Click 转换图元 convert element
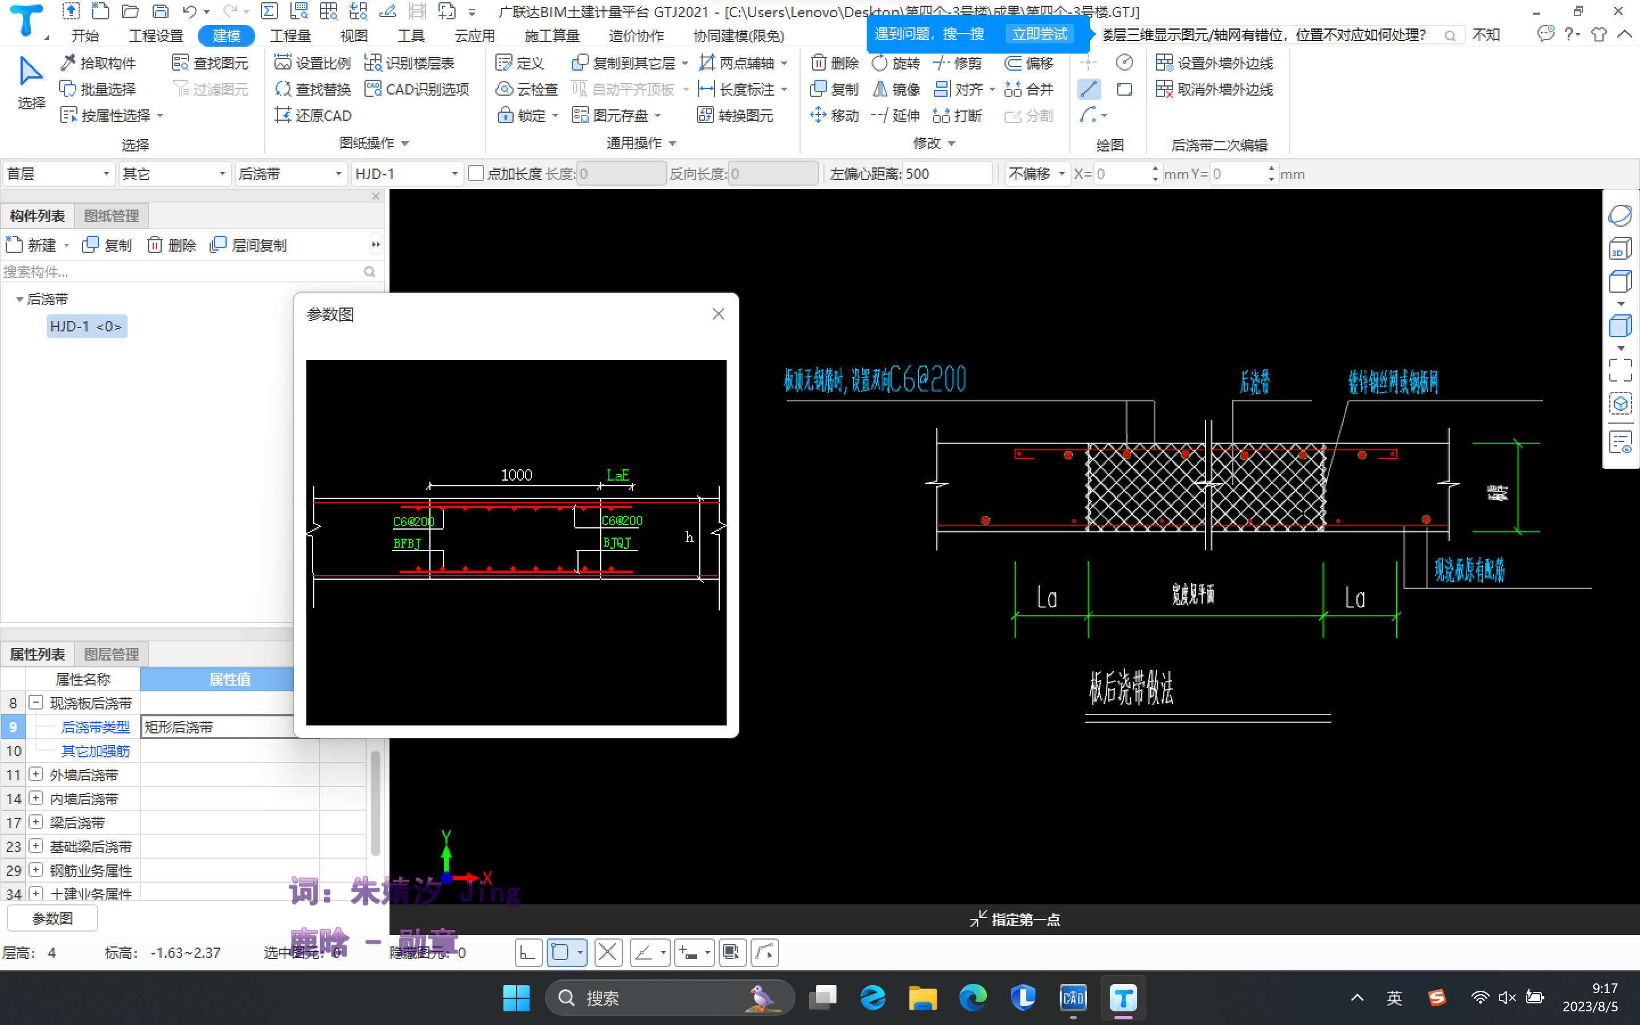Screen dimensions: 1640x1025 pyautogui.click(x=735, y=116)
